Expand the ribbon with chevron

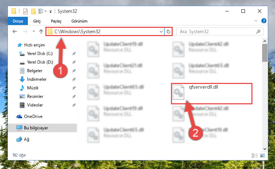tap(256, 21)
